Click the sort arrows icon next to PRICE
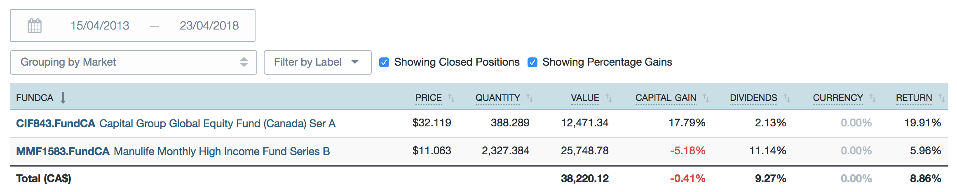The height and width of the screenshot is (192, 957). click(451, 98)
